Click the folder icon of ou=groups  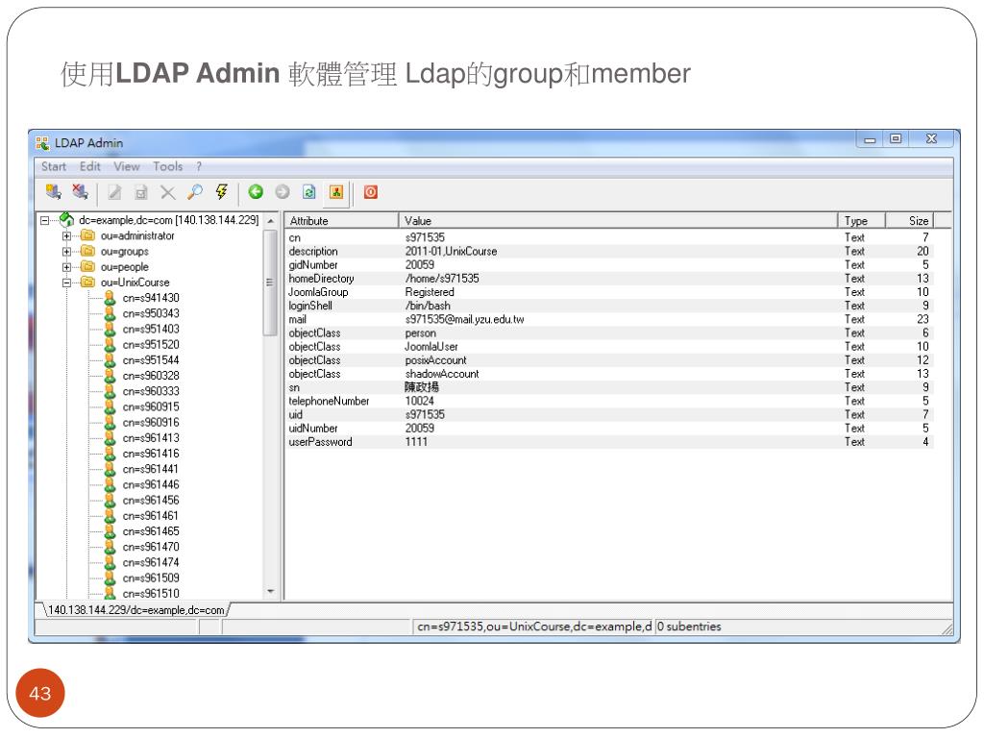87,251
